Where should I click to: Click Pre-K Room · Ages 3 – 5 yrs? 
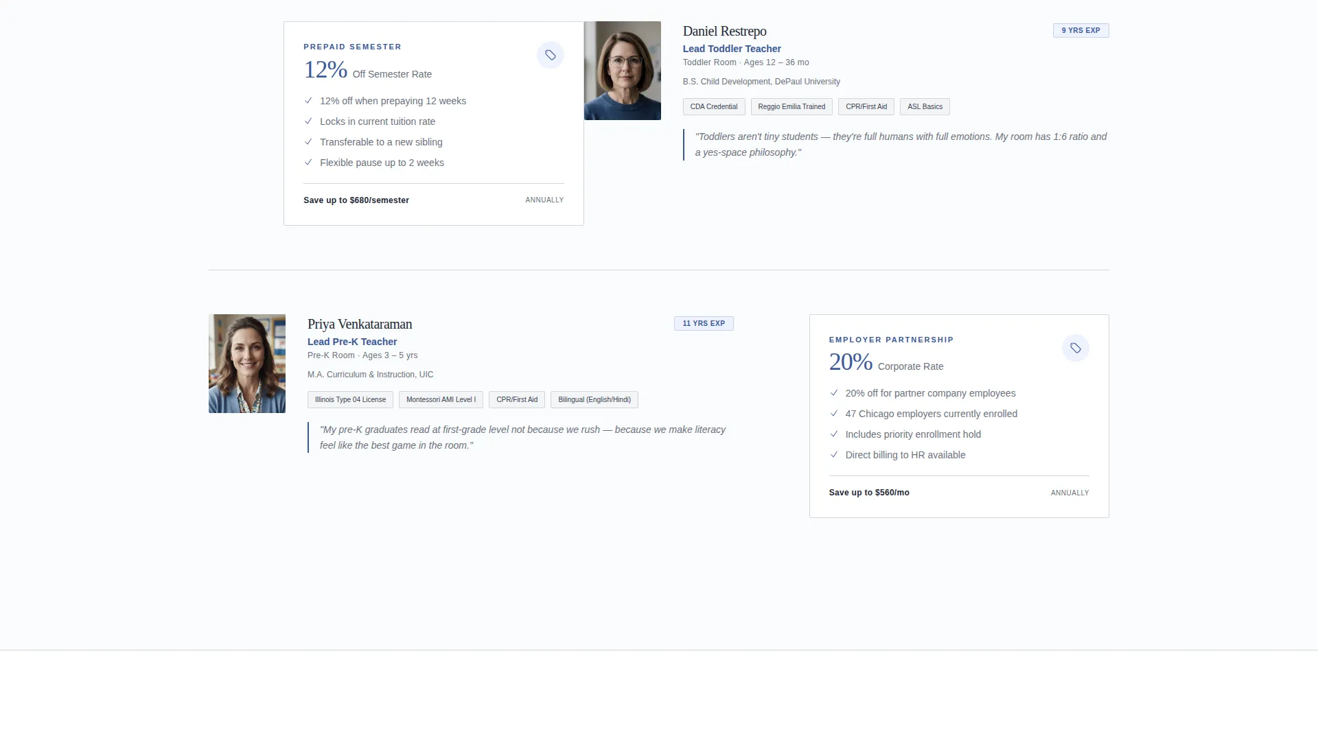coord(362,355)
